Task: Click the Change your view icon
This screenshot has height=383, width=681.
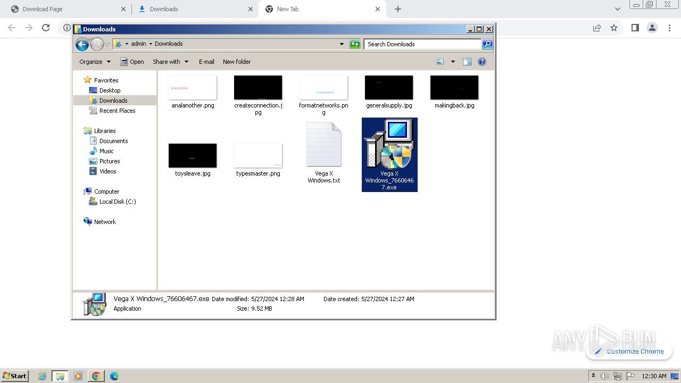Action: point(440,62)
